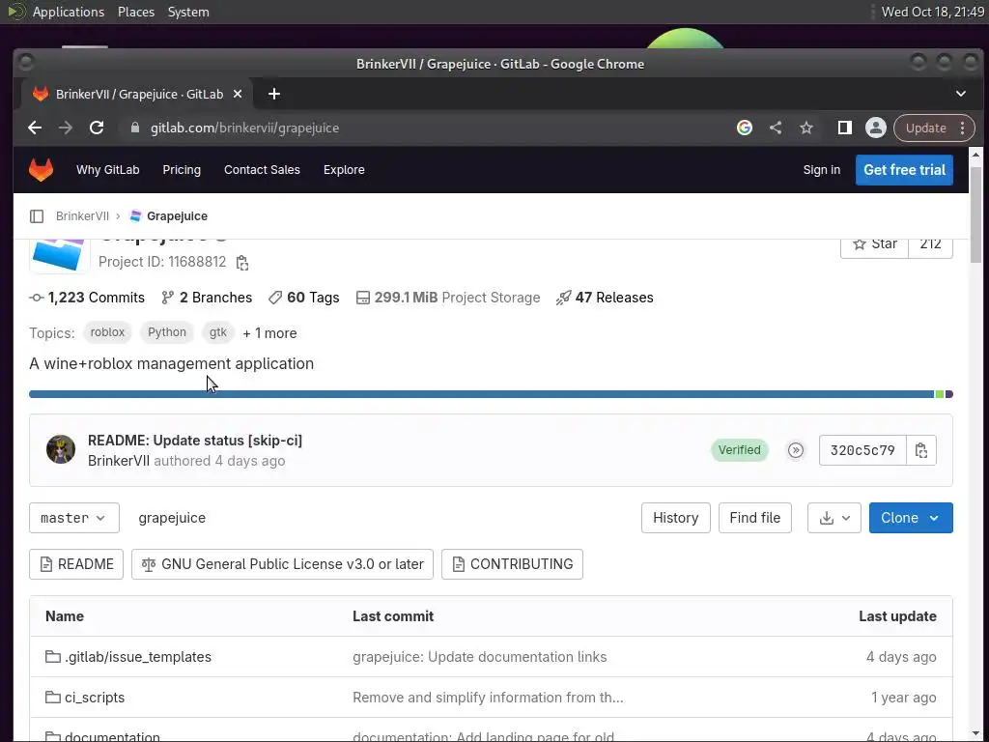Share this page via the share icon
Screen dimensions: 989x742
coord(776,128)
